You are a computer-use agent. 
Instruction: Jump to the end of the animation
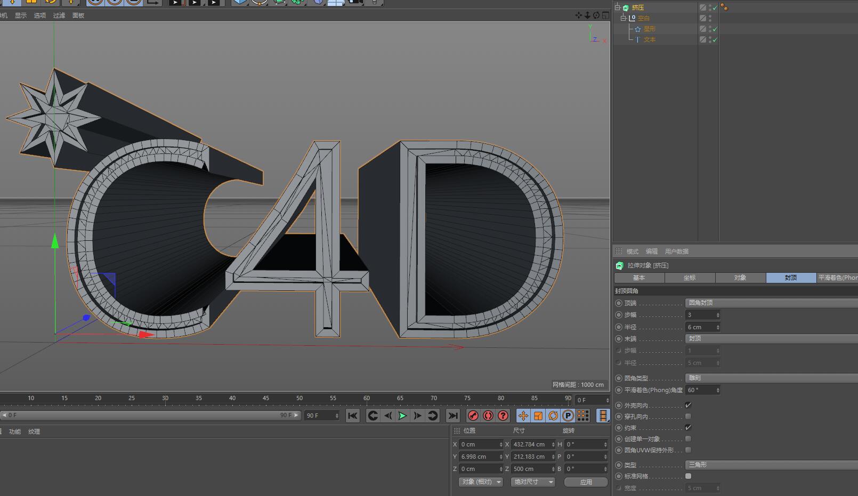(452, 416)
